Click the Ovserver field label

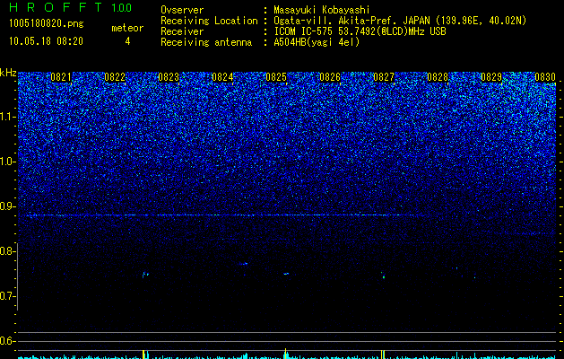pyautogui.click(x=182, y=10)
